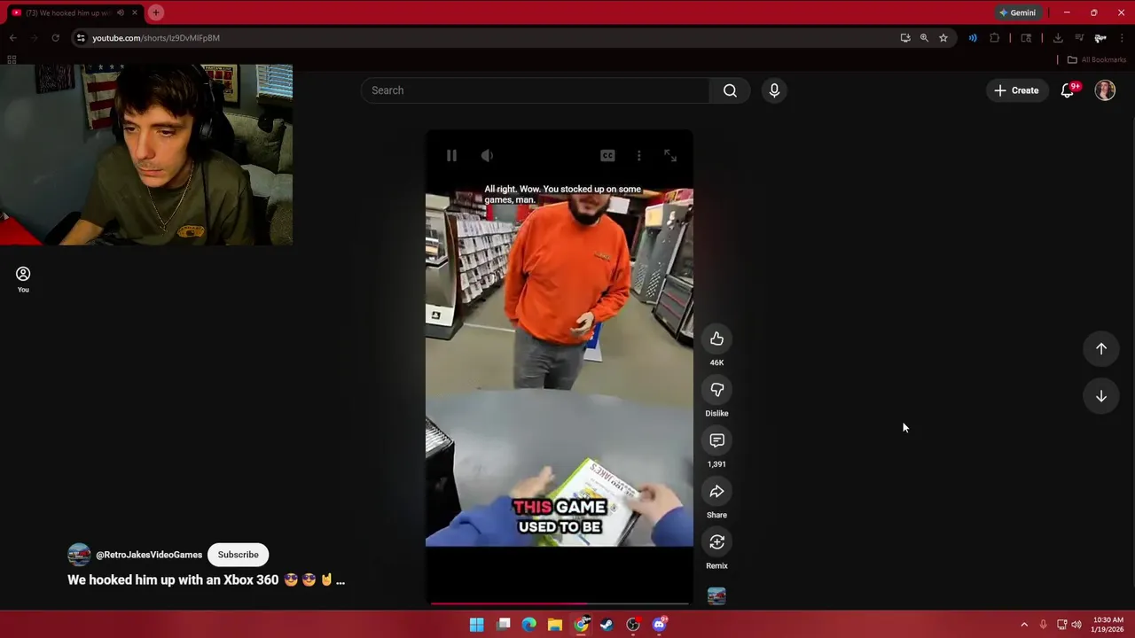Viewport: 1135px width, 638px height.
Task: Open the comments with 1,391 count
Action: (x=716, y=440)
